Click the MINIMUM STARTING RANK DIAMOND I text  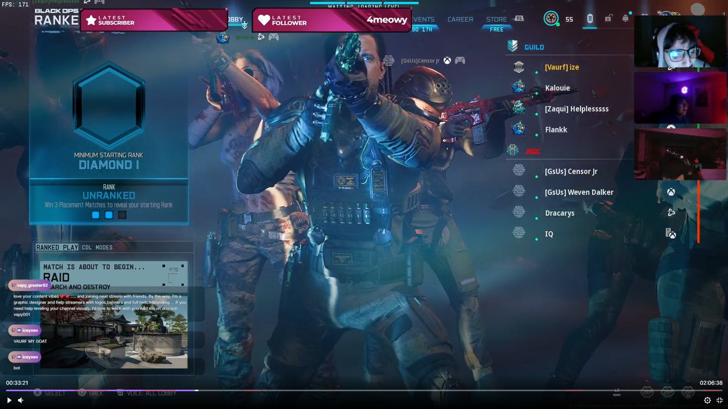109,161
